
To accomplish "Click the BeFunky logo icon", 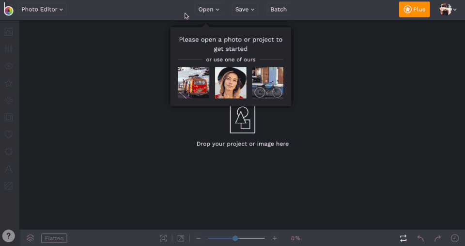I will pos(8,9).
